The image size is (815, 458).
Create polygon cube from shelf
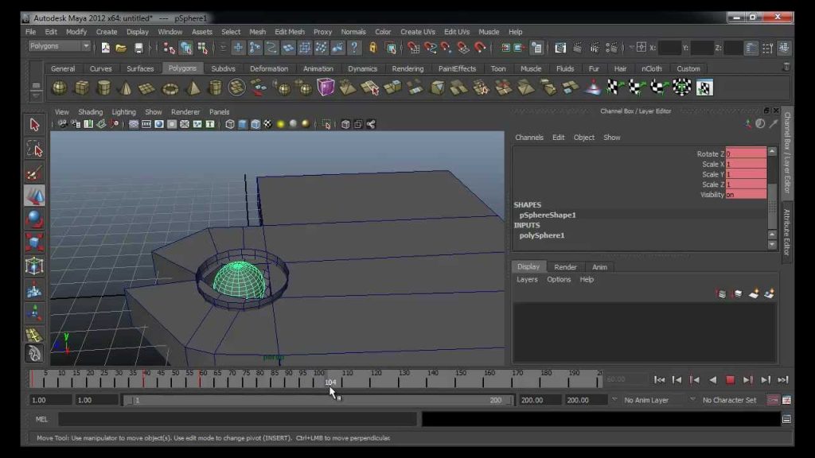point(82,87)
